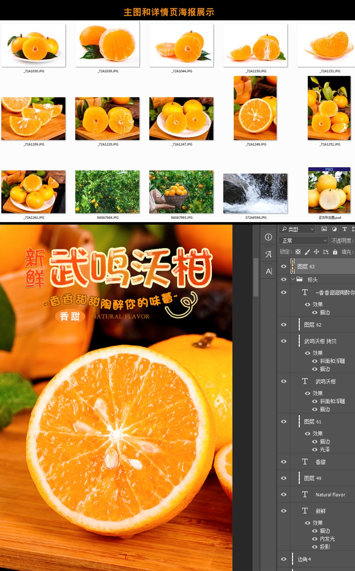The width and height of the screenshot is (355, 571).
Task: Open the 类型 layer filter dropdown
Action: [297, 229]
